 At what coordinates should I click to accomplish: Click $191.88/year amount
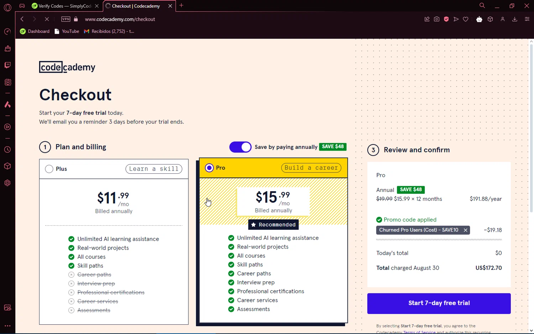click(486, 199)
